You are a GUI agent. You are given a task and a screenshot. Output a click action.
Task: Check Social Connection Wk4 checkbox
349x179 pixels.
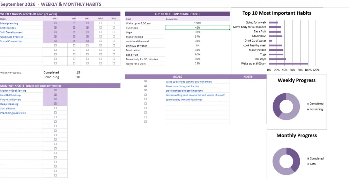[101, 41]
